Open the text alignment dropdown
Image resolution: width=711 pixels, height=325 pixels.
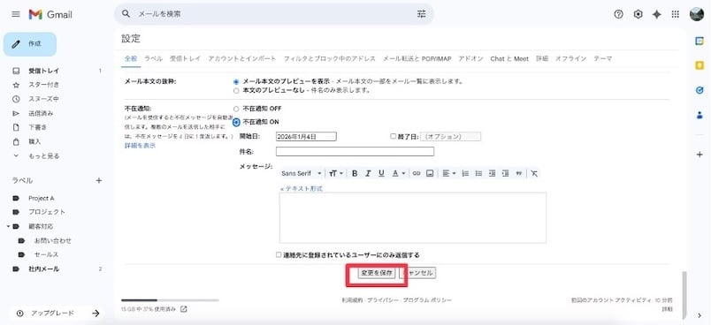click(x=449, y=173)
